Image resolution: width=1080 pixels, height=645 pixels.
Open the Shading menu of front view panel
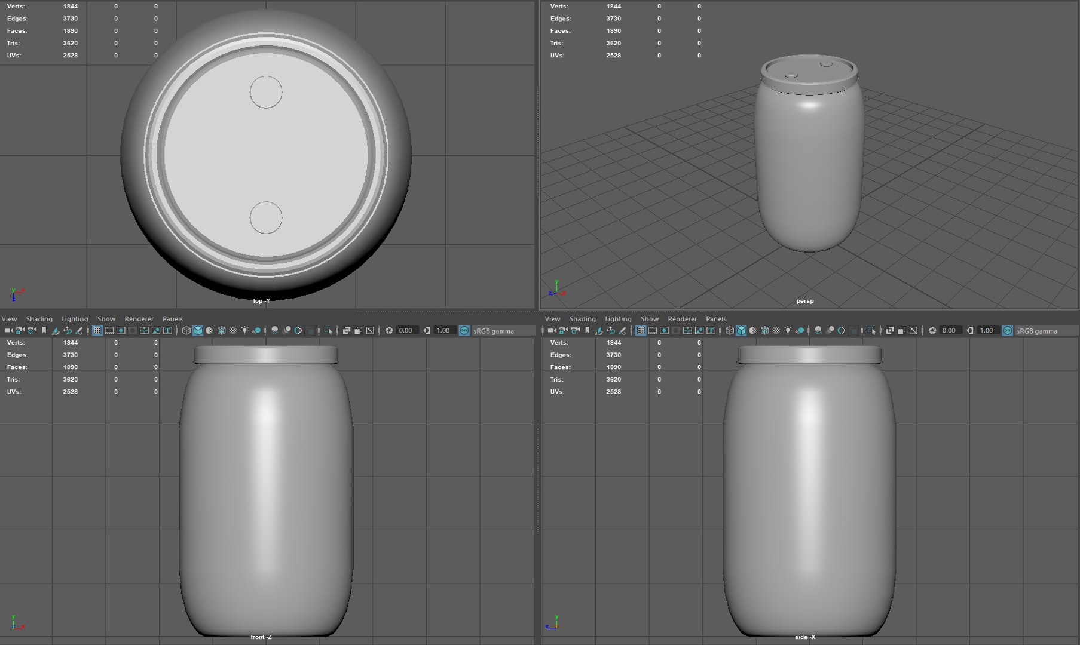(x=39, y=319)
